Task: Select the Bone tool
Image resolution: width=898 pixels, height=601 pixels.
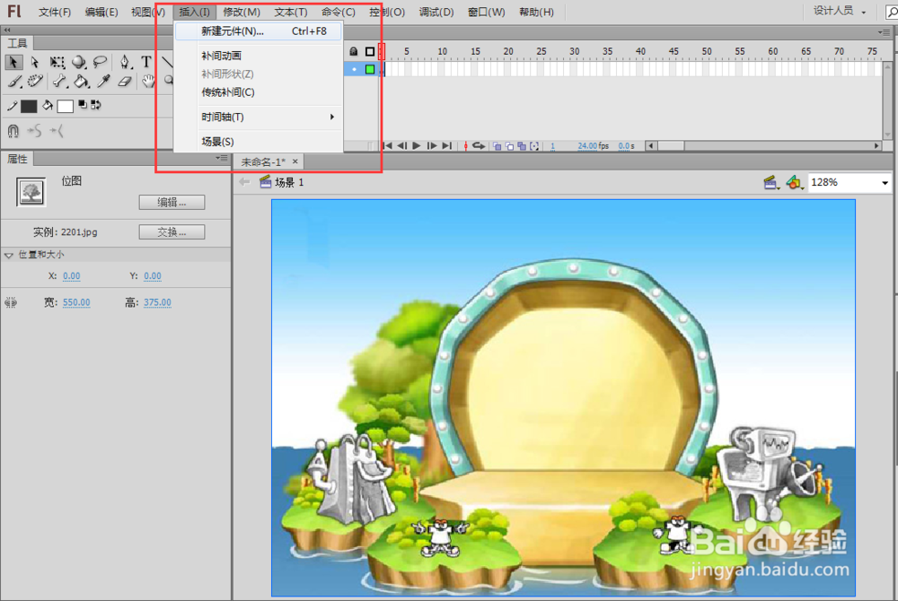Action: [x=60, y=82]
